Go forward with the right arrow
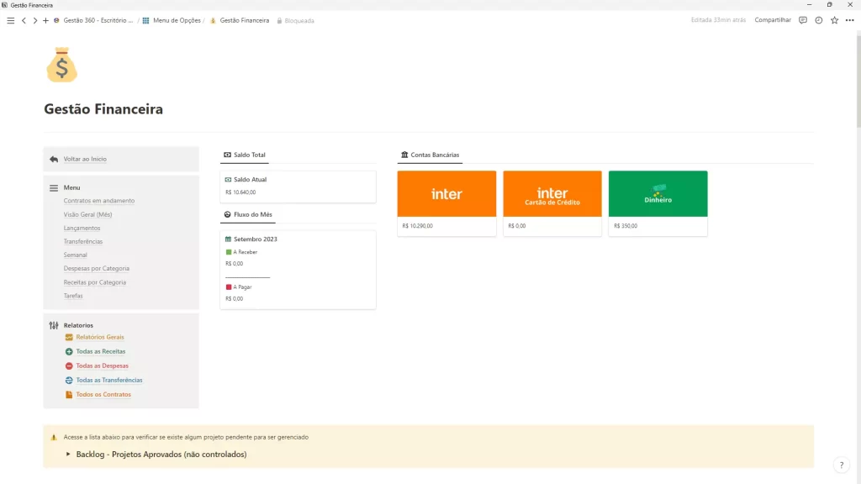 (34, 20)
